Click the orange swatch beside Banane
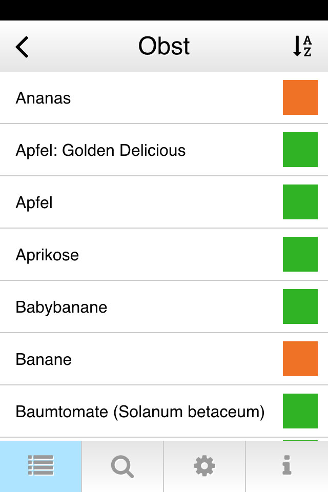Image resolution: width=328 pixels, height=492 pixels. pyautogui.click(x=300, y=359)
